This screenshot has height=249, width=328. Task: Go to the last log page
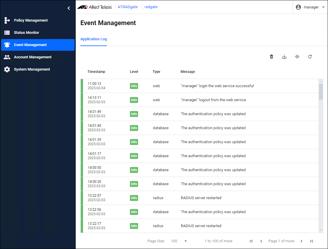click(x=311, y=241)
